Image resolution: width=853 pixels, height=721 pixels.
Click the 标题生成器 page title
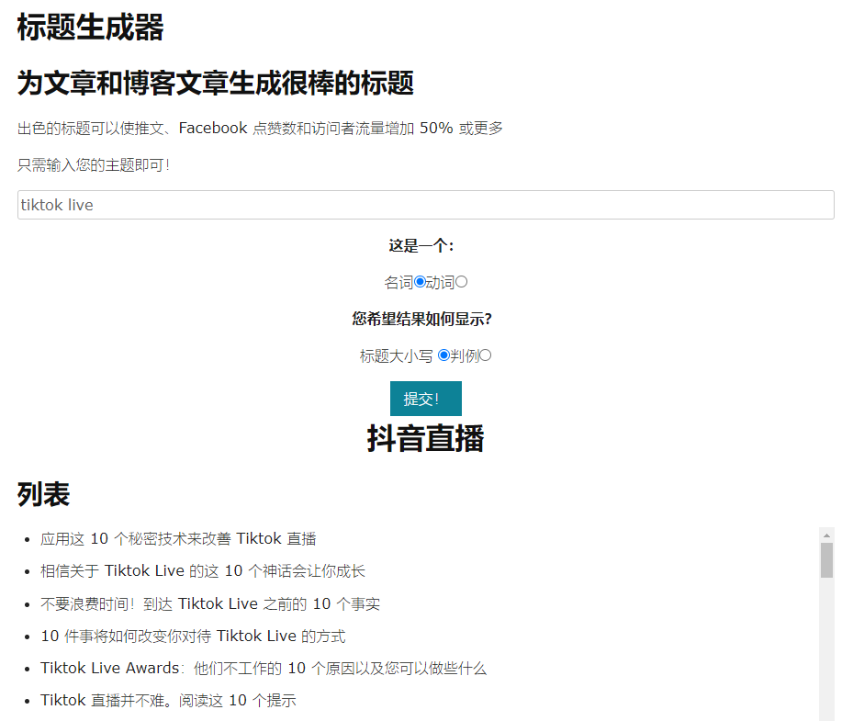pyautogui.click(x=90, y=27)
